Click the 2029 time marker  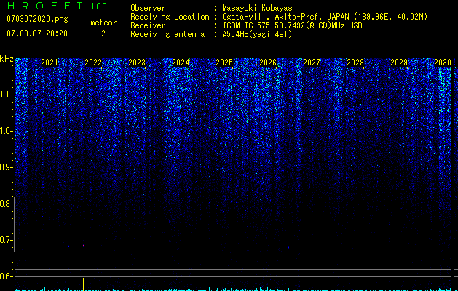click(399, 62)
